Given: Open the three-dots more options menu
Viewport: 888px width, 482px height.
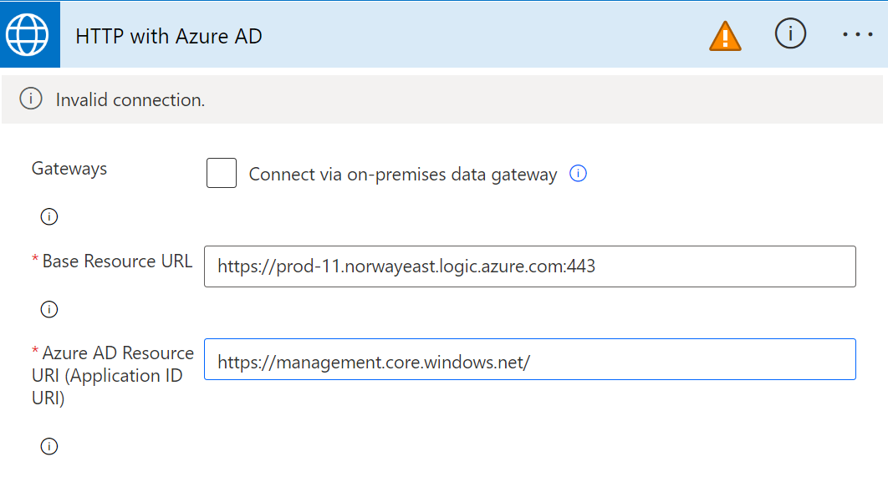Looking at the screenshot, I should pyautogui.click(x=857, y=34).
